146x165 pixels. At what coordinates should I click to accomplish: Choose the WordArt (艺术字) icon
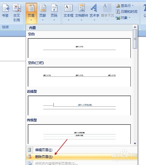[94, 8]
